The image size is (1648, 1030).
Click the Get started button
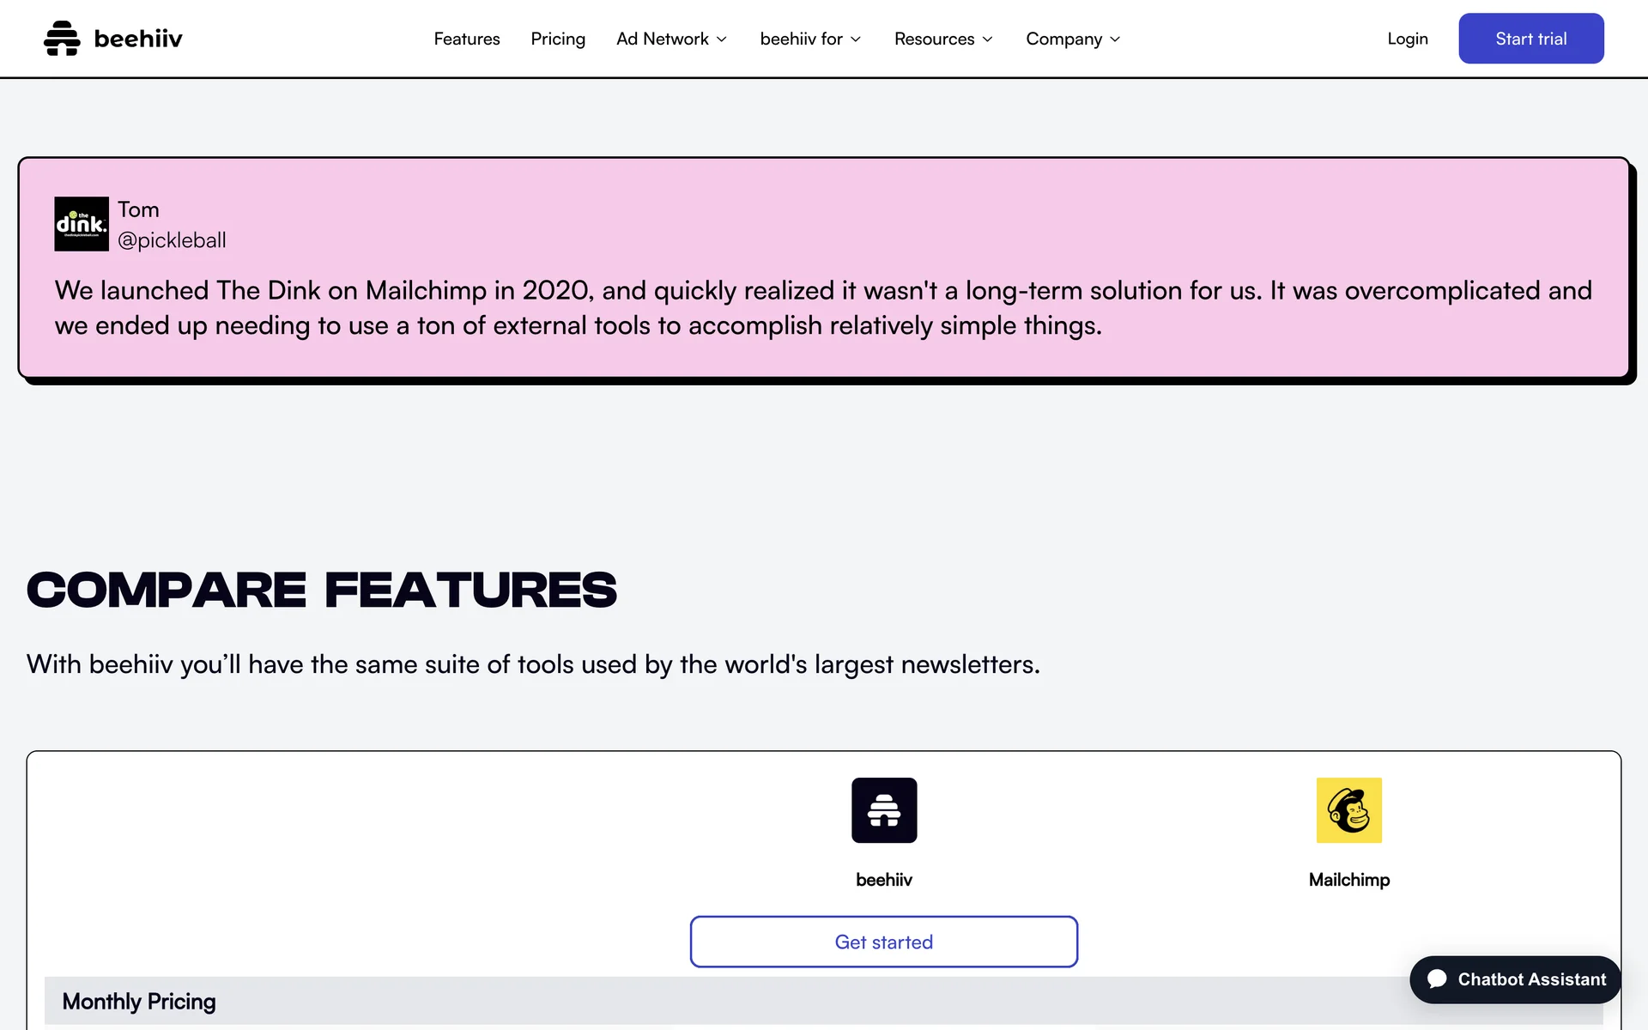[x=883, y=942]
